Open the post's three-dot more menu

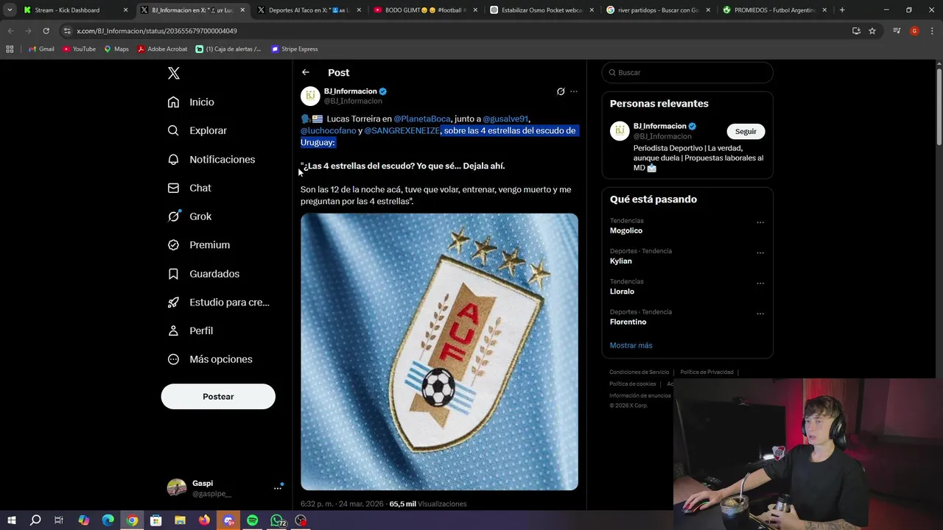point(574,91)
